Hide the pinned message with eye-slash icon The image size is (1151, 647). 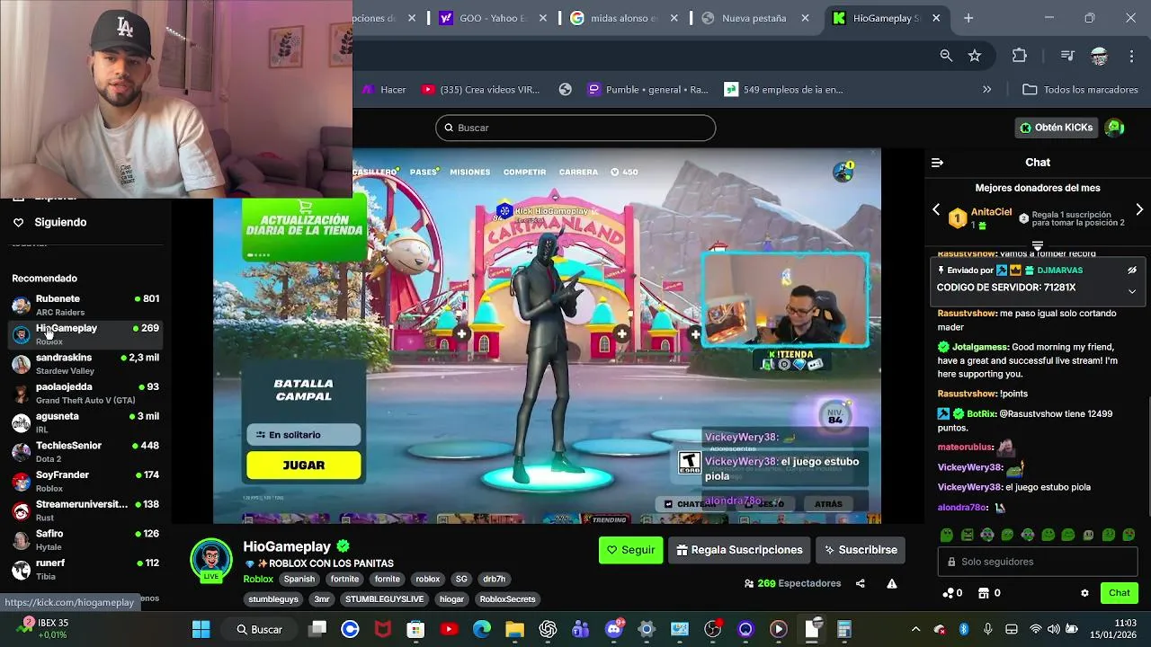point(1132,270)
